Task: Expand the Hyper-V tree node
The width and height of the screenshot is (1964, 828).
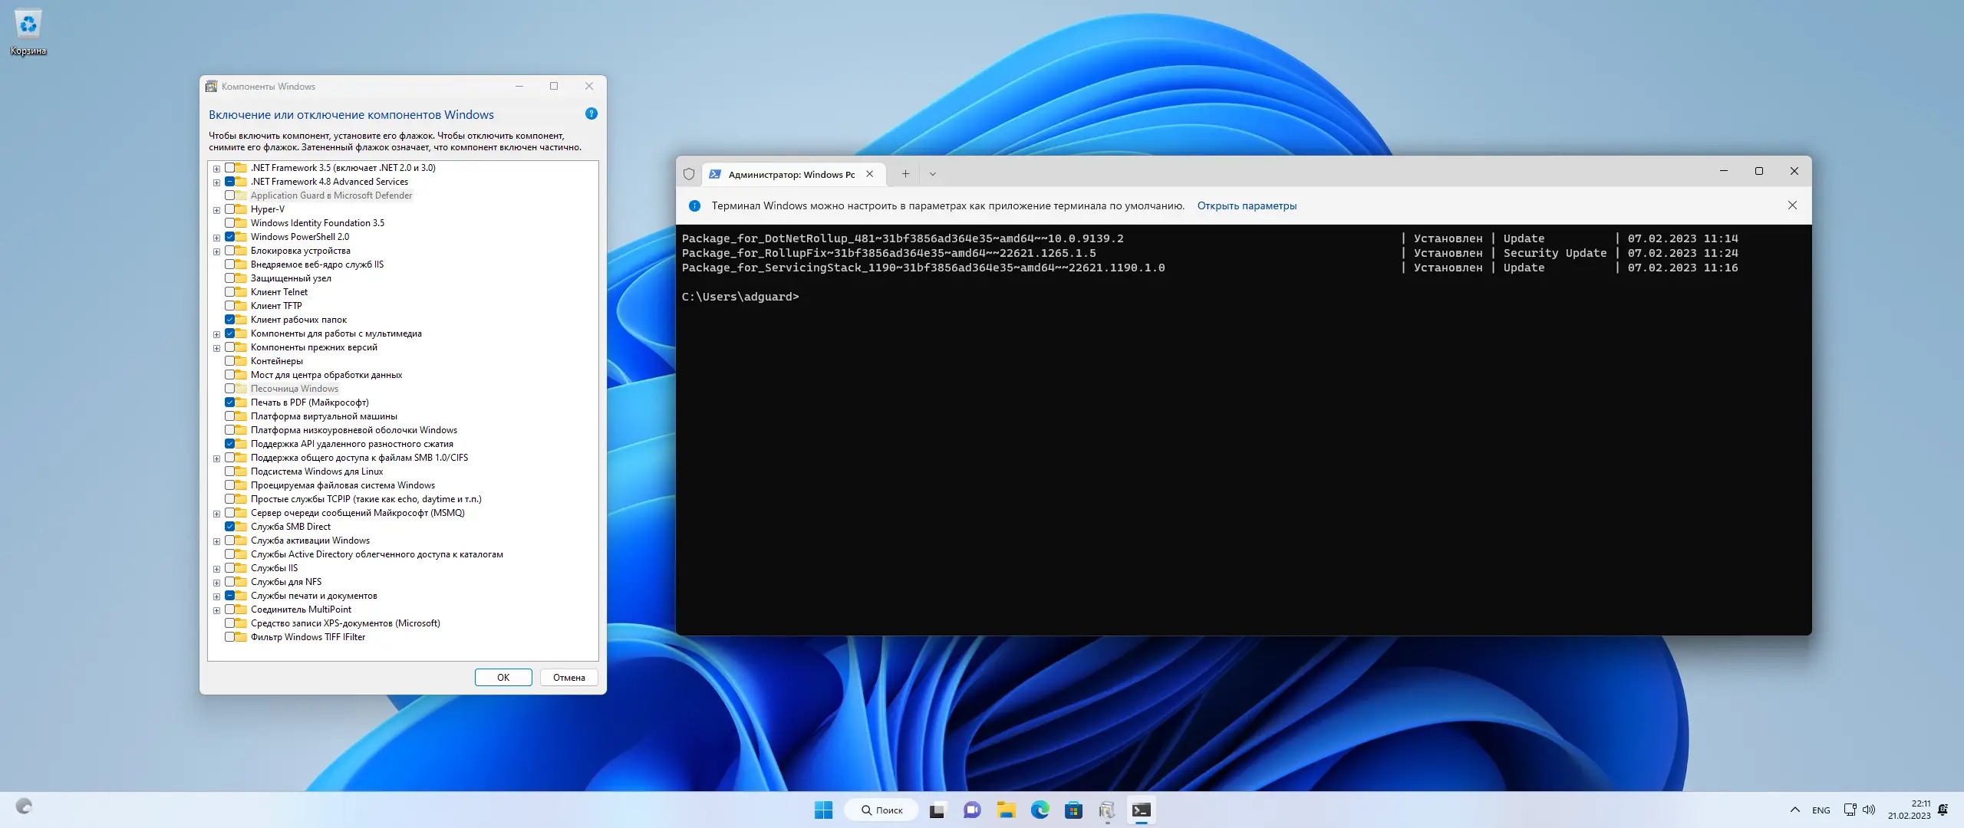Action: click(x=216, y=209)
